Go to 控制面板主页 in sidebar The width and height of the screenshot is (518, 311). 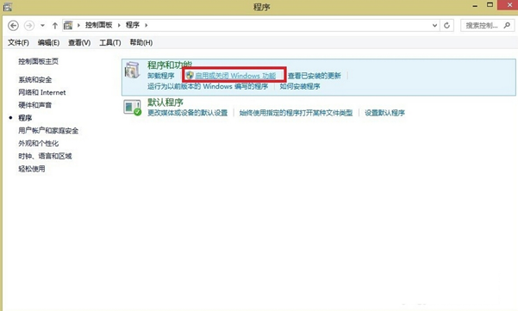38,61
